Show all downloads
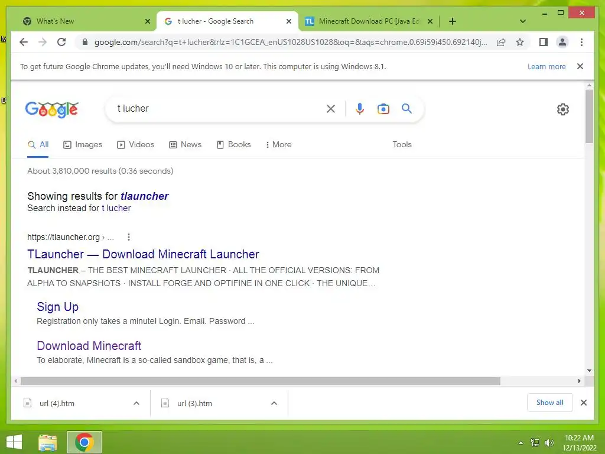 [x=550, y=403]
